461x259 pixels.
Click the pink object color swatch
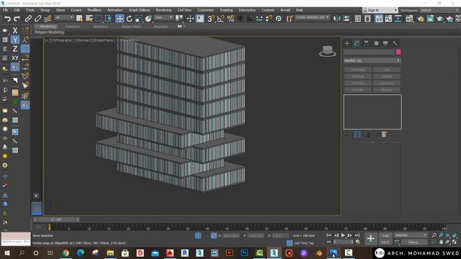click(398, 53)
